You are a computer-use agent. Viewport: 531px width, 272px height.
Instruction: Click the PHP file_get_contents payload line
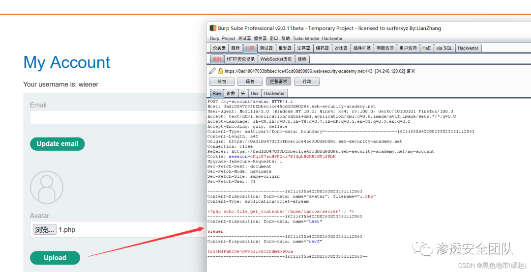(281, 211)
